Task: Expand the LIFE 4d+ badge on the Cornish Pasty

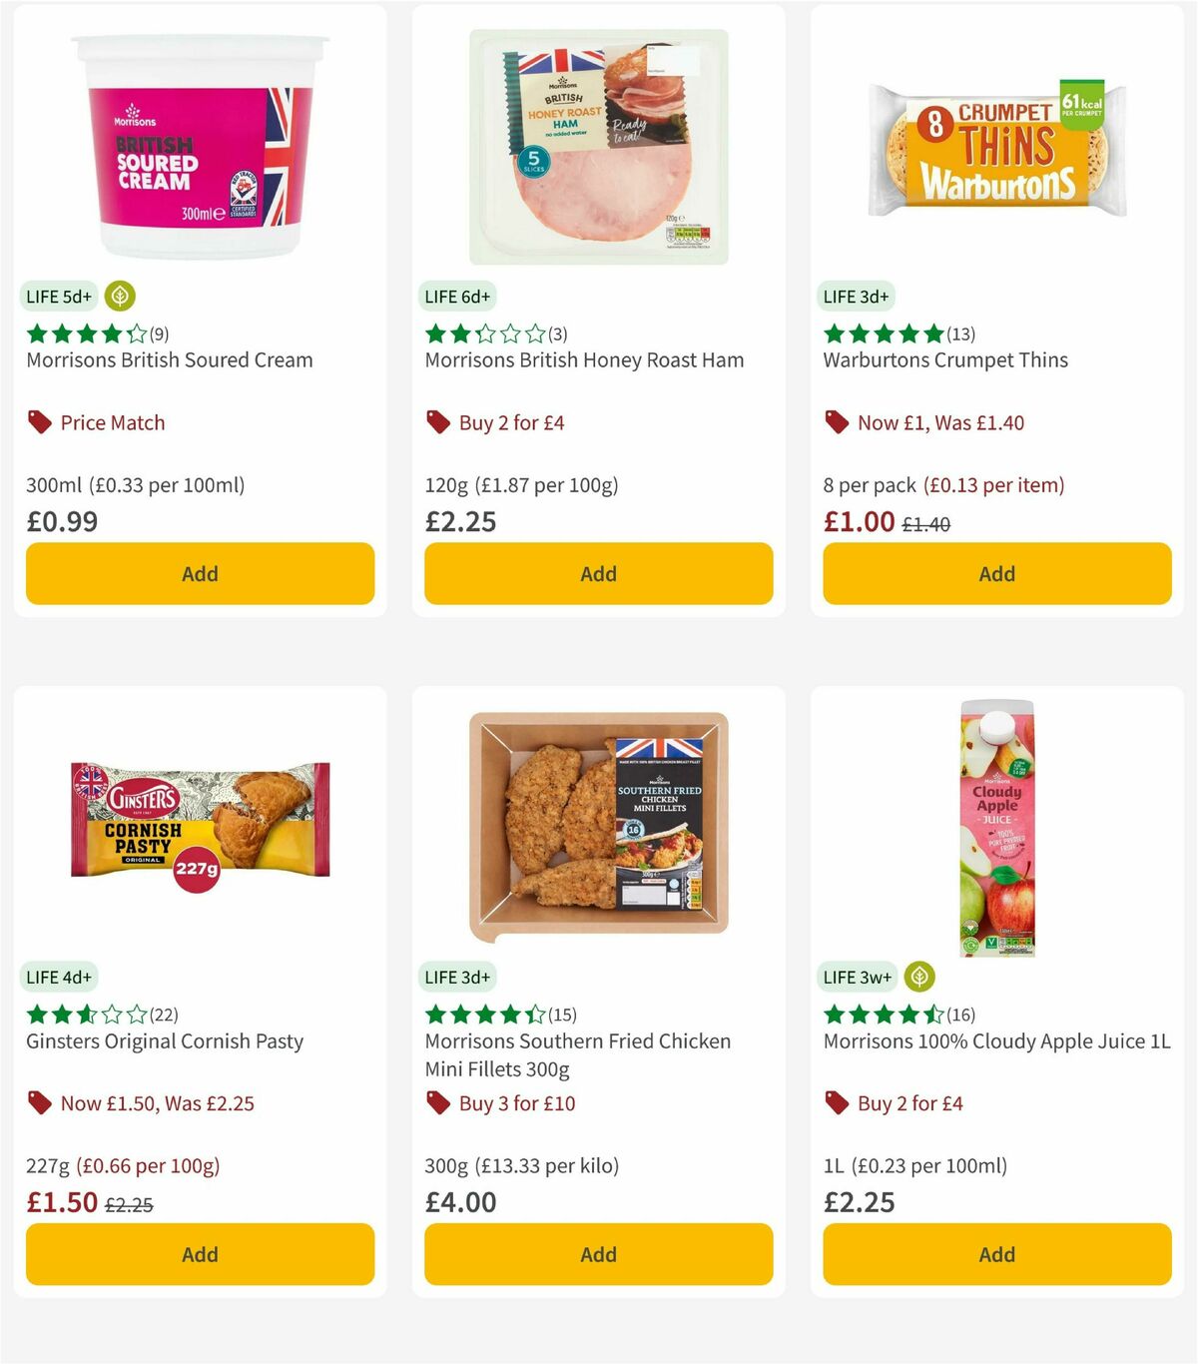Action: pos(57,977)
